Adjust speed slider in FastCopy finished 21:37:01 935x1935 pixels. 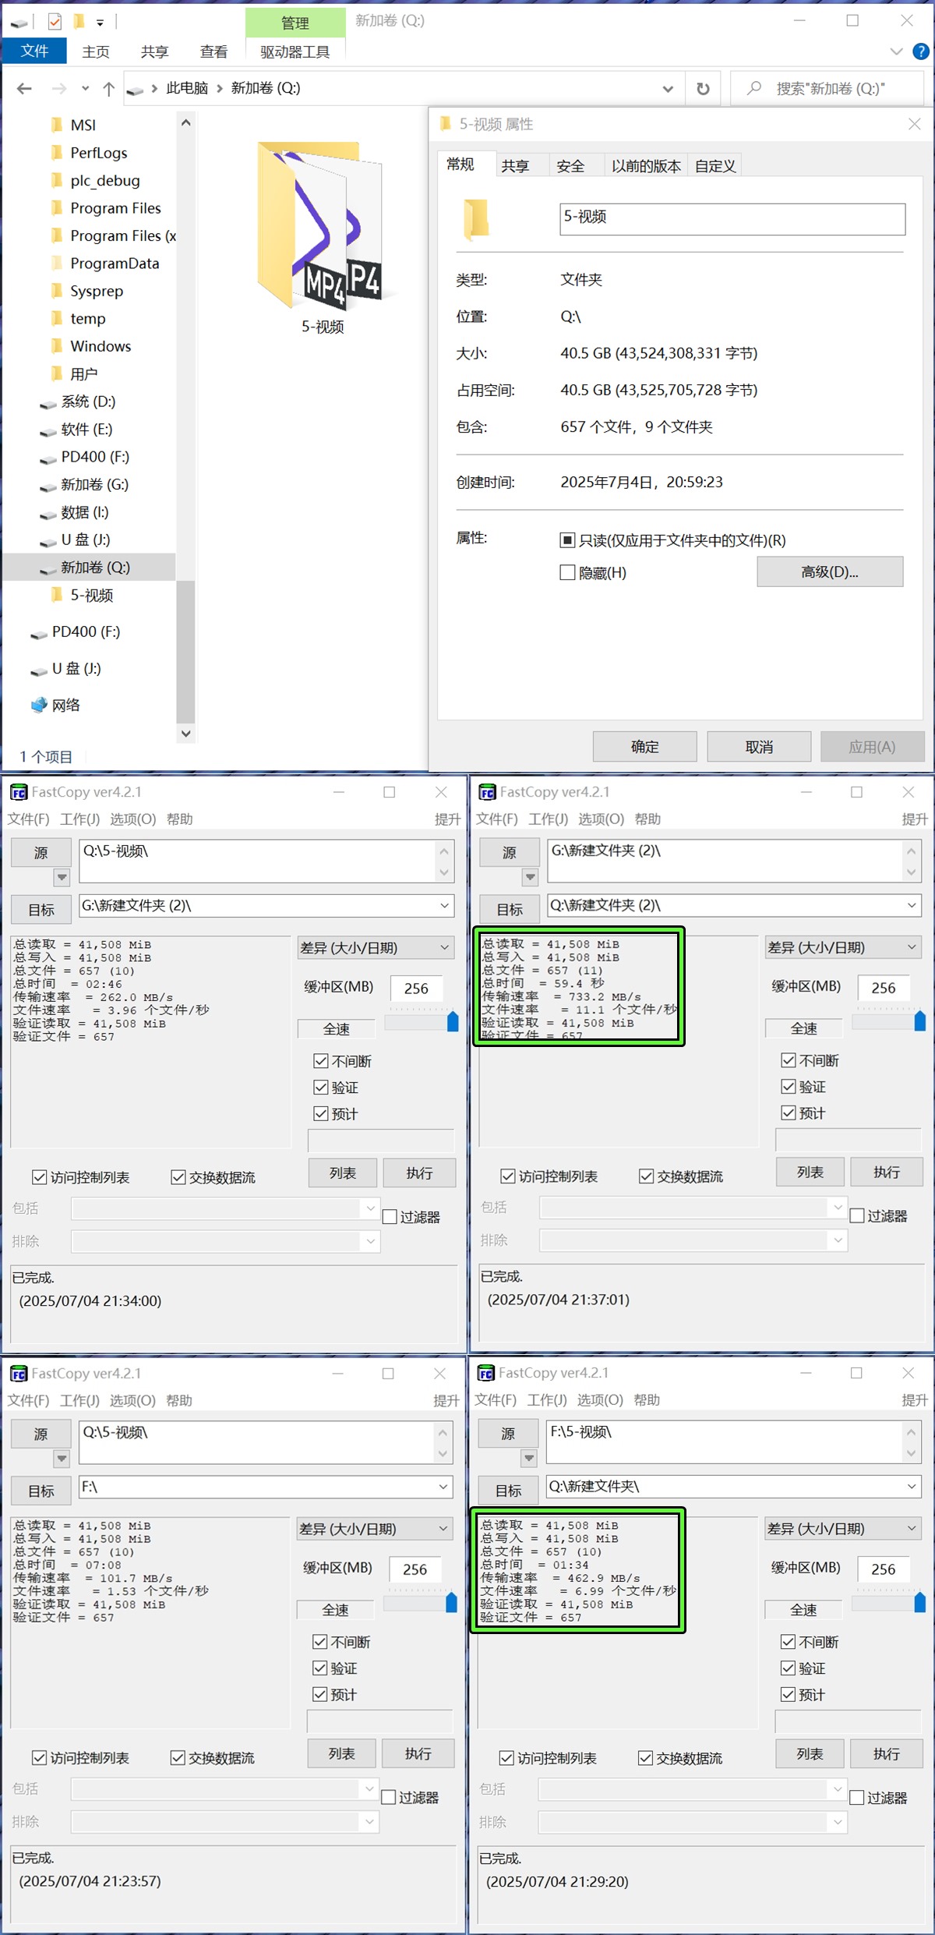click(x=920, y=1021)
